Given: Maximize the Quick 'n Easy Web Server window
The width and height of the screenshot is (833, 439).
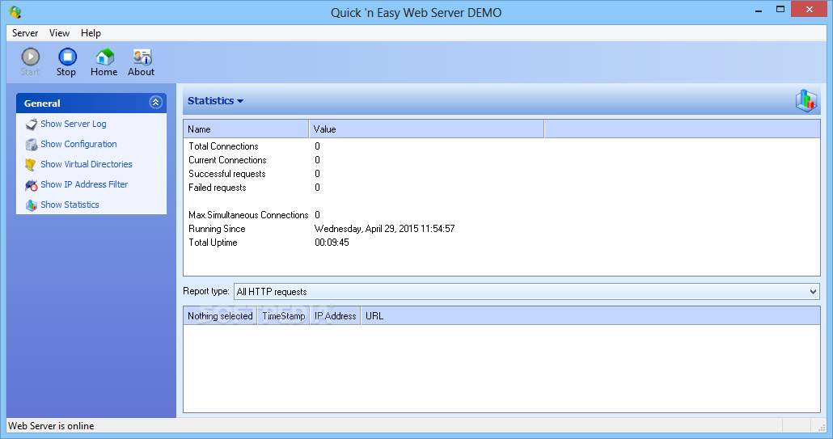Looking at the screenshot, I should (x=780, y=10).
